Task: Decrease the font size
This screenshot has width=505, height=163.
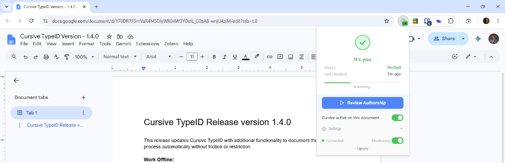Action: (x=181, y=57)
